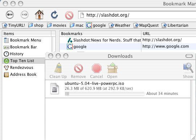The height and width of the screenshot is (140, 196).
Task: Click the History clock icon
Action: [6, 54]
